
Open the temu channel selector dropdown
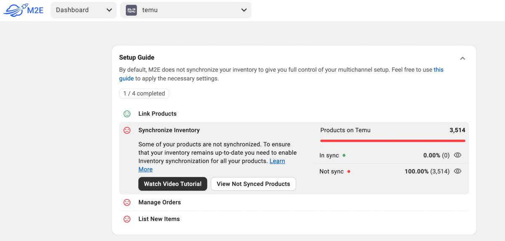pyautogui.click(x=186, y=10)
